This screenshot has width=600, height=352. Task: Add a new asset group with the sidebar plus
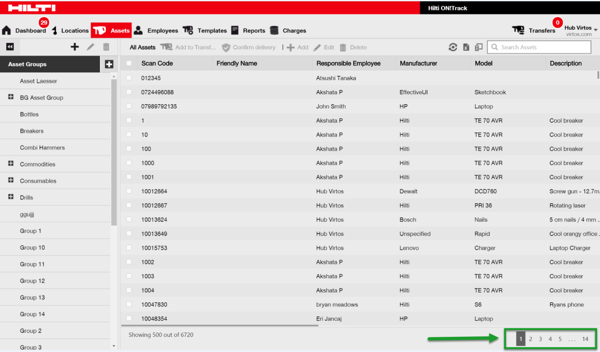tap(74, 47)
